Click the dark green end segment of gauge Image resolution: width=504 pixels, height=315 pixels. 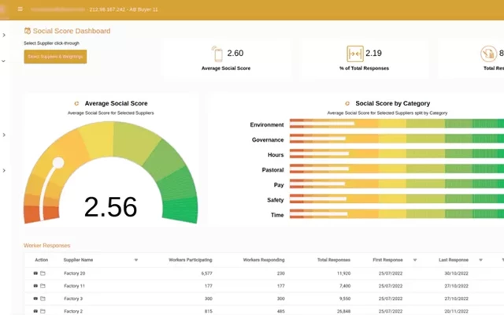pyautogui.click(x=180, y=209)
